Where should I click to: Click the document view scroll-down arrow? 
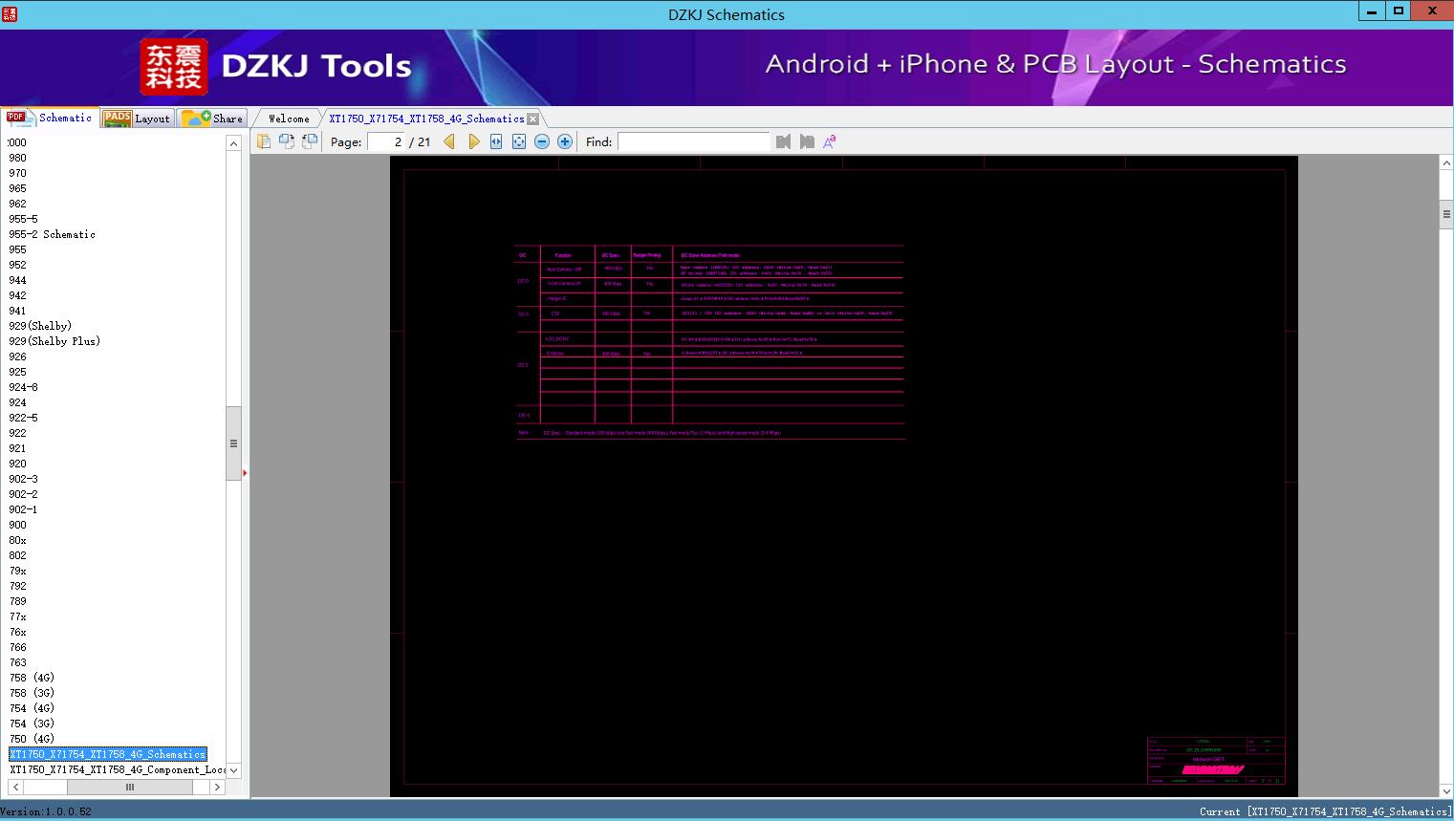pos(1446,790)
